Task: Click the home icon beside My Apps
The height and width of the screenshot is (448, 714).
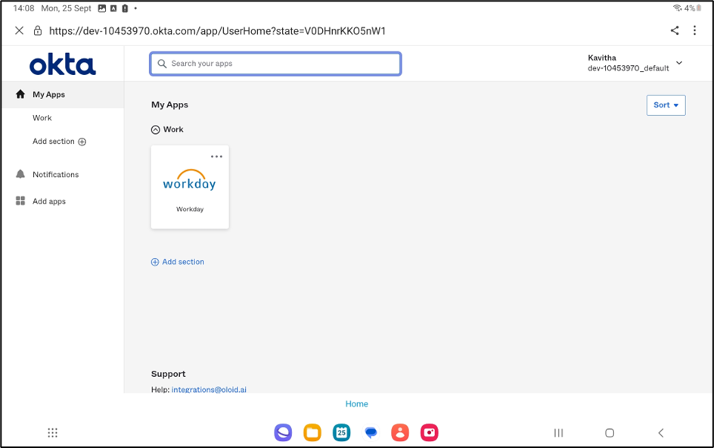Action: (x=20, y=95)
